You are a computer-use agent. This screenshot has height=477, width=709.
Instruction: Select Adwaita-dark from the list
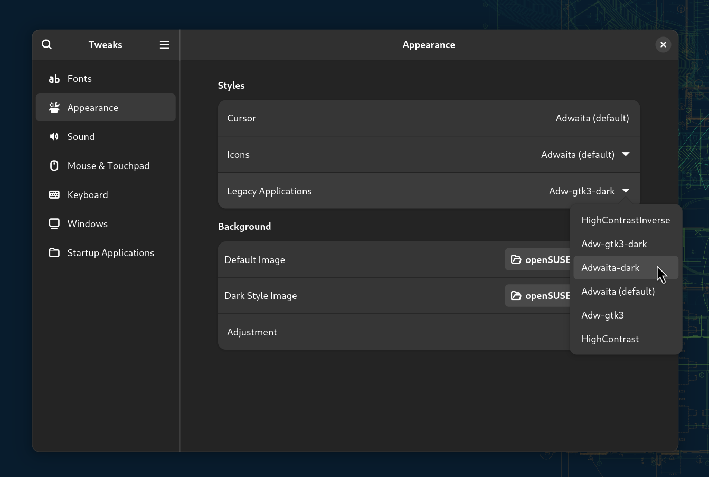click(610, 268)
